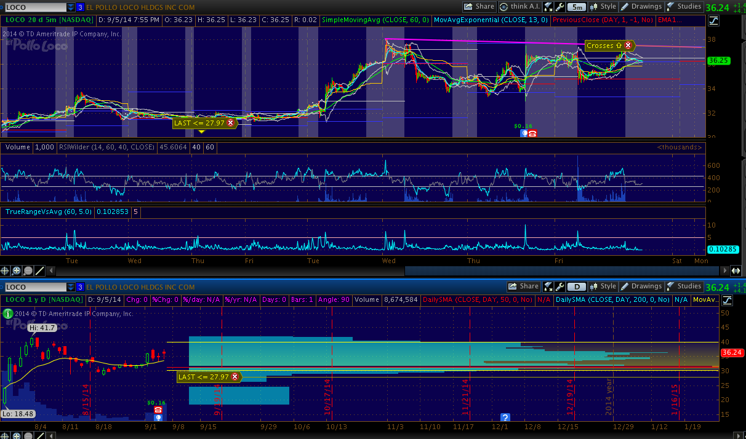
Task: Click the zoom out magnifier icon
Action: pos(28,271)
